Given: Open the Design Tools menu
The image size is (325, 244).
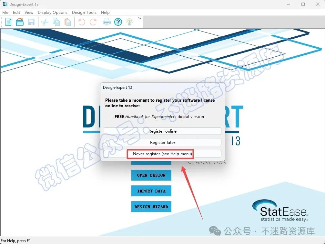Looking at the screenshot, I should [84, 13].
